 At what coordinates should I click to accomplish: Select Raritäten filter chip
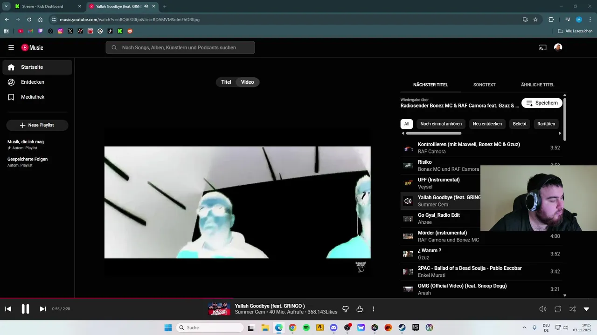[x=546, y=124]
